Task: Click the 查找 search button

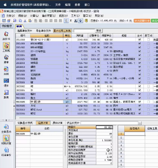Action: (x=99, y=31)
